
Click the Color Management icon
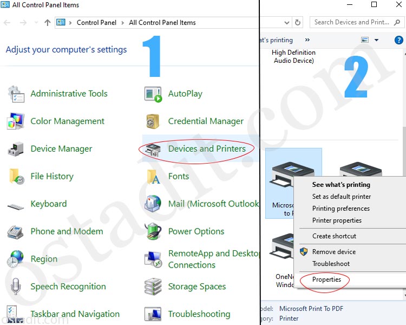tap(16, 121)
